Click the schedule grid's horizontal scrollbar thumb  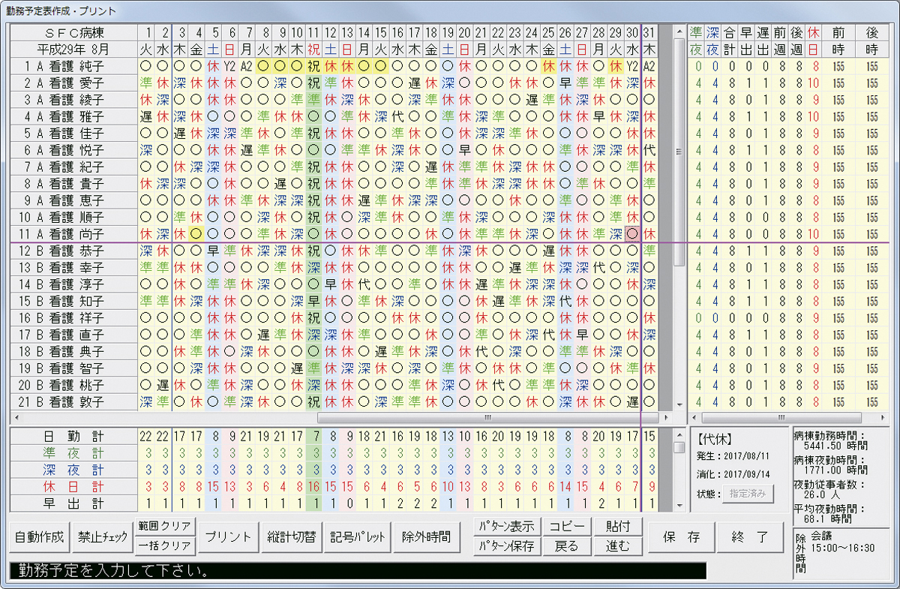tap(486, 417)
